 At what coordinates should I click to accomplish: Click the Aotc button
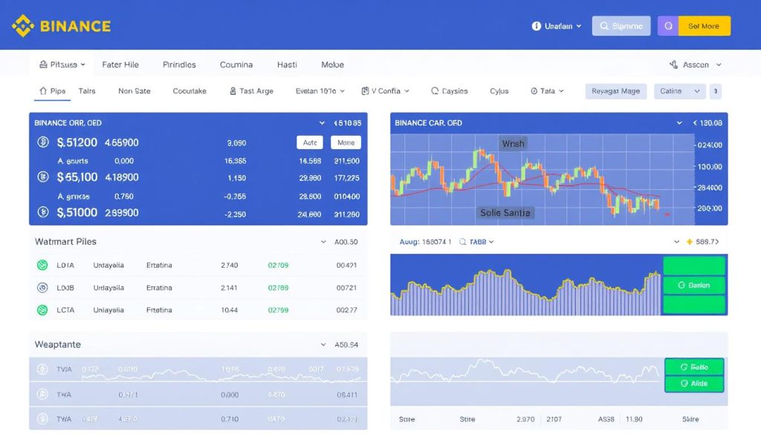(x=310, y=142)
